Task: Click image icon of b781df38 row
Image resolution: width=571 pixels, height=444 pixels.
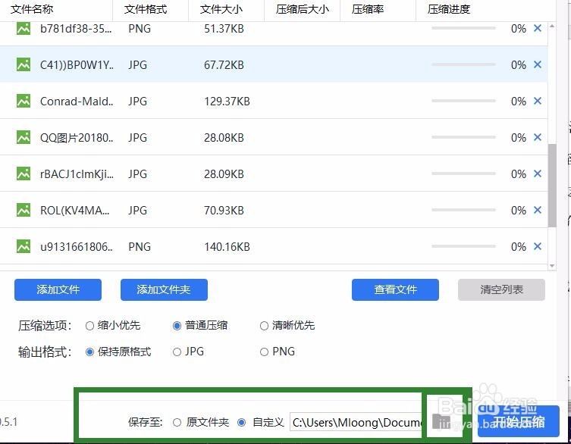Action: point(24,28)
